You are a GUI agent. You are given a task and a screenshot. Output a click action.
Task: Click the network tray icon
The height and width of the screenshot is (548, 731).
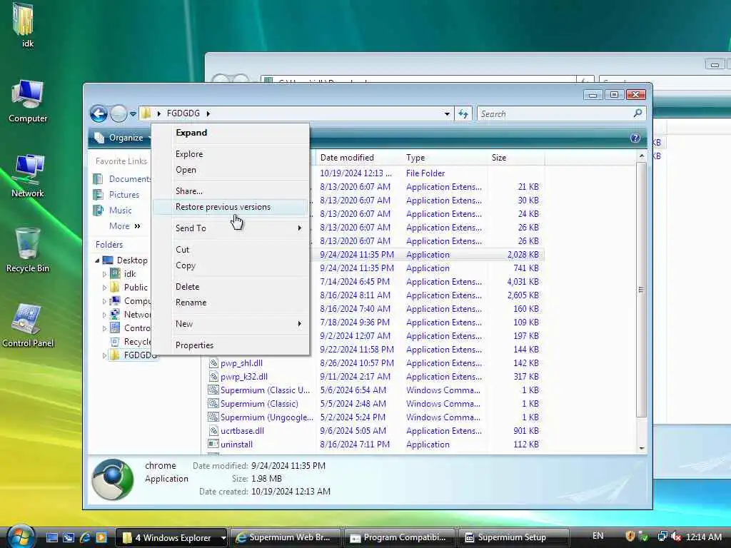tap(662, 537)
